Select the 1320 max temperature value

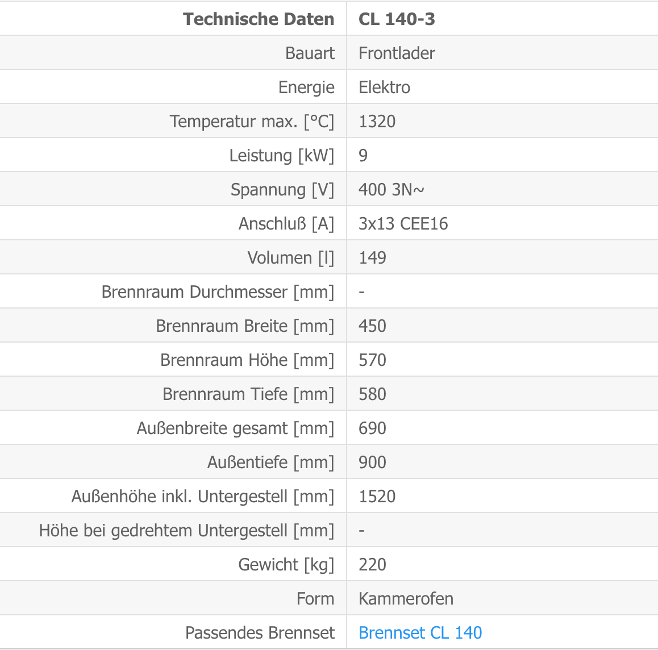click(x=377, y=121)
